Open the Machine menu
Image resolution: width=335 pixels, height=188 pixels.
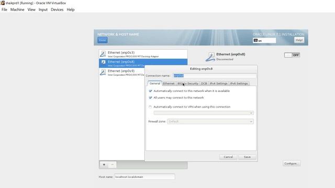tap(17, 9)
